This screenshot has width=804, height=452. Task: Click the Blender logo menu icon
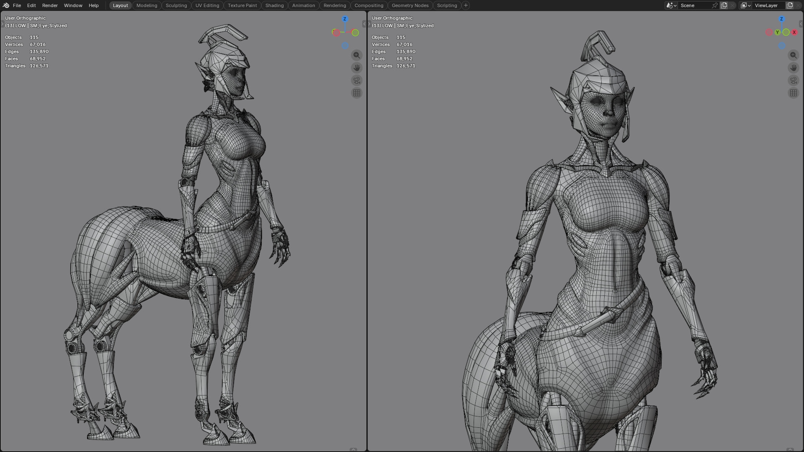(x=6, y=5)
